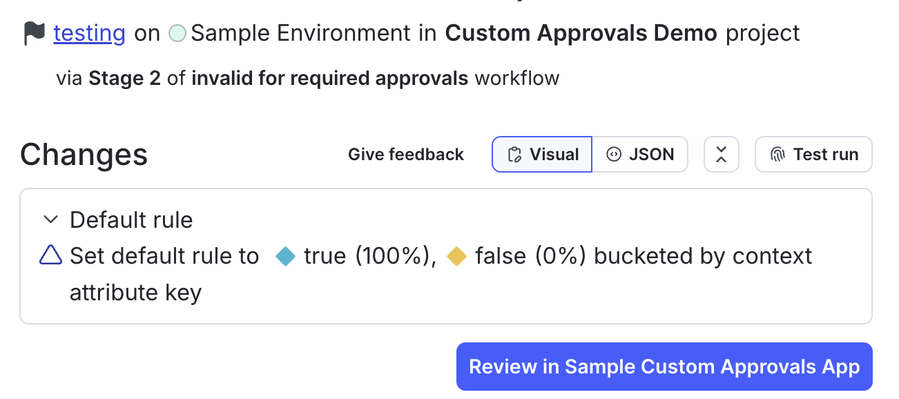Image resolution: width=899 pixels, height=399 pixels.
Task: Collapse the Default rule section
Action: tap(50, 219)
